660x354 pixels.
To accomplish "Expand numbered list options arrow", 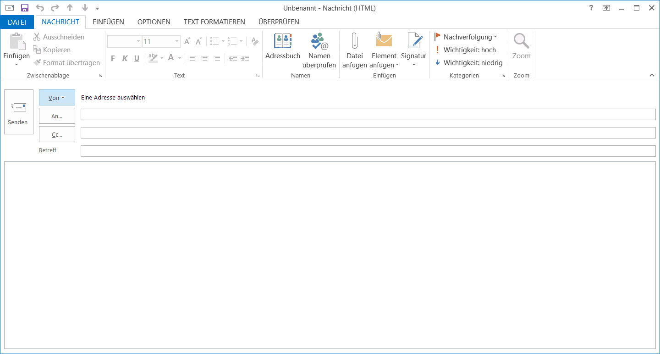I will point(241,42).
